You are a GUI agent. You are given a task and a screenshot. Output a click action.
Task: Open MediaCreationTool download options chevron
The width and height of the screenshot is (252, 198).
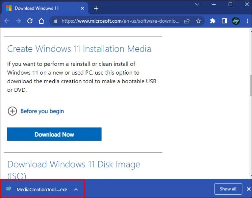tap(76, 189)
